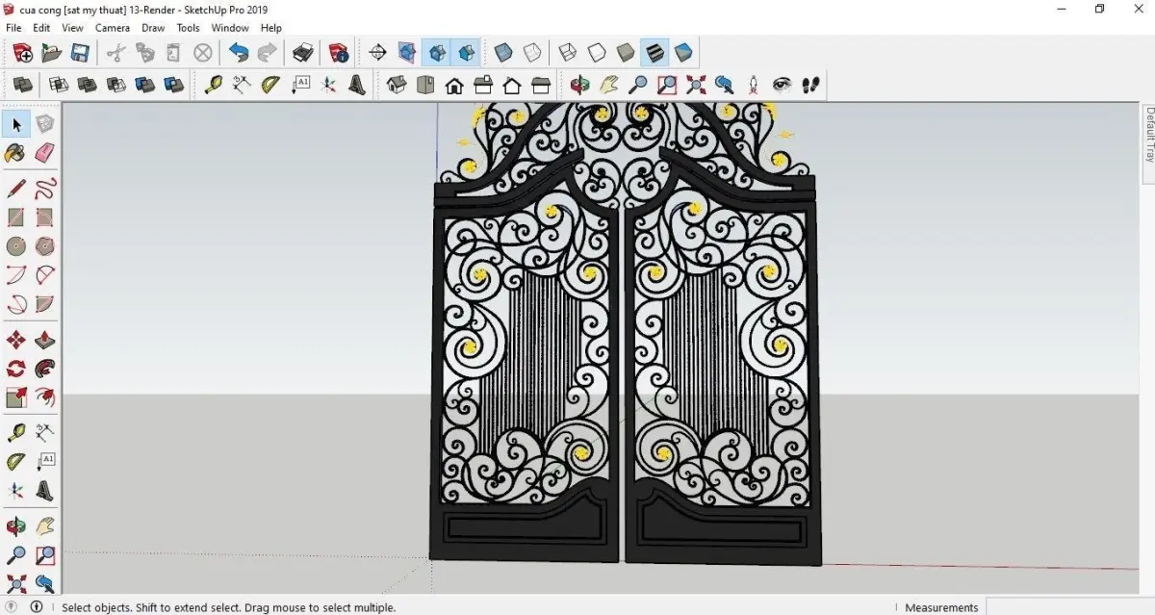Select the Outer Shell solid tool
Viewport: 1155px width, 615px height.
click(22, 85)
